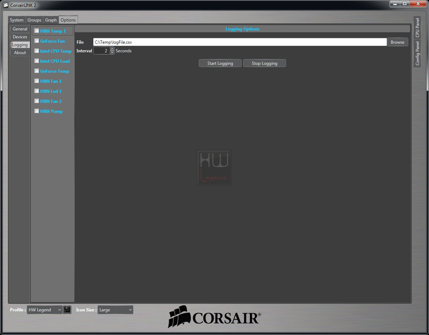Click the Intel CPU Temp label
Image resolution: width=429 pixels, height=335 pixels.
[x=56, y=51]
